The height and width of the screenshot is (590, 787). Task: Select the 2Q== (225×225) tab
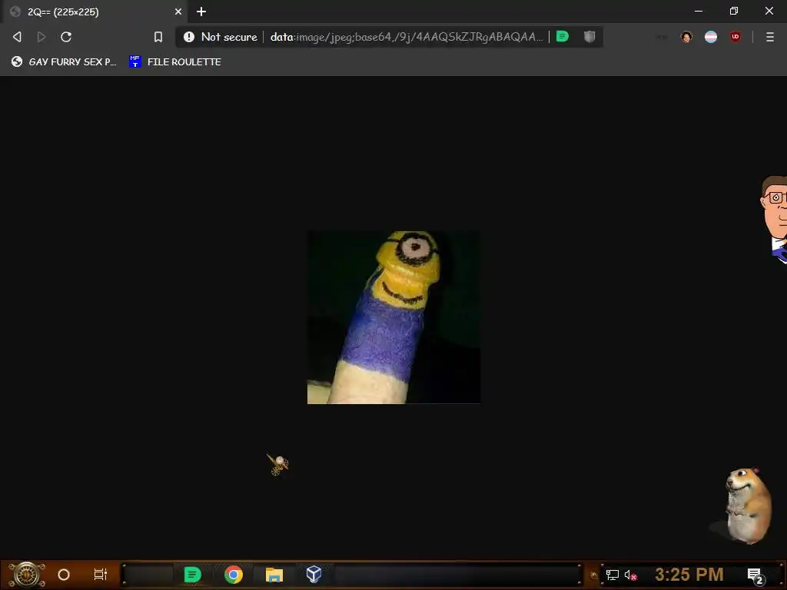pos(95,12)
